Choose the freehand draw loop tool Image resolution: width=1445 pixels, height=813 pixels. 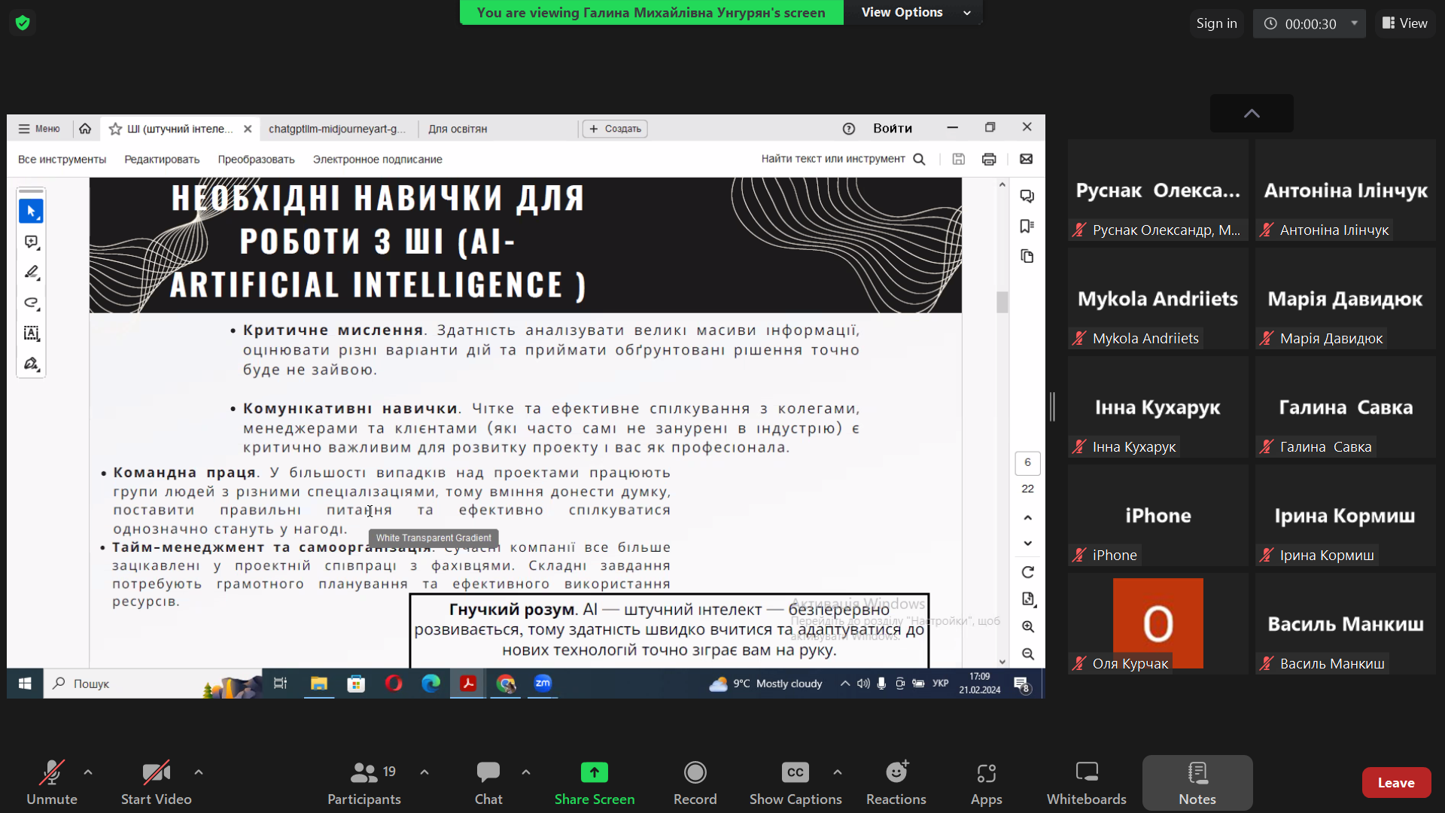(31, 303)
